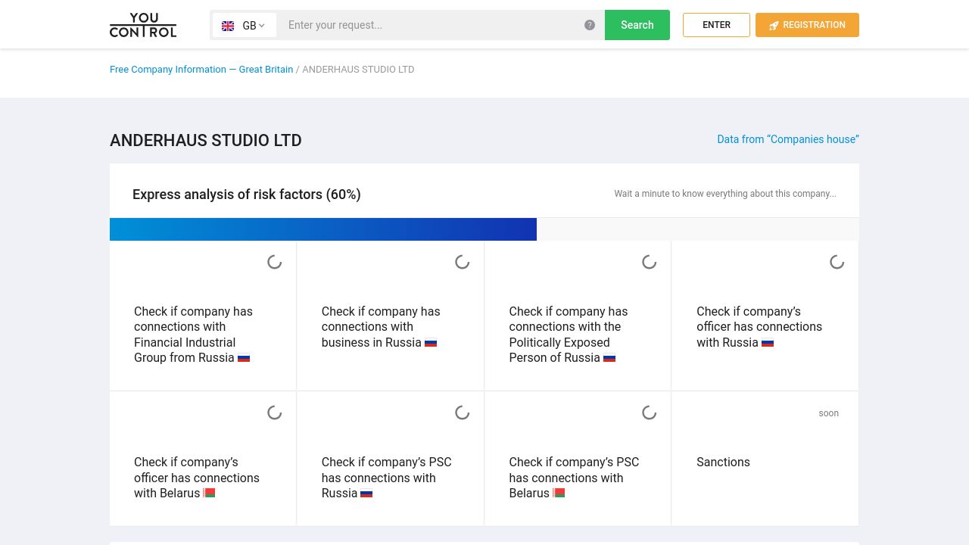Click the Sanctions card label

pos(723,462)
